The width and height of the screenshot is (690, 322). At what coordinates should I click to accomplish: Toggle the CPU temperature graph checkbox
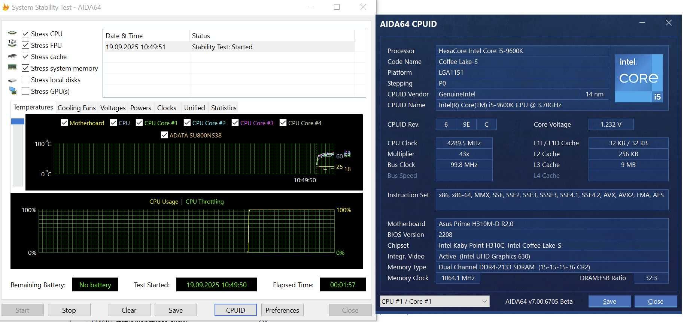click(113, 123)
